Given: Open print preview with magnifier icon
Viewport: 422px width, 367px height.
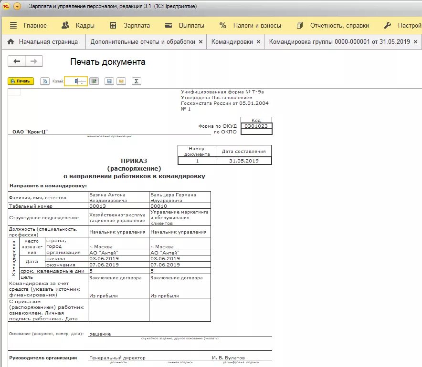Looking at the screenshot, I should click(45, 81).
